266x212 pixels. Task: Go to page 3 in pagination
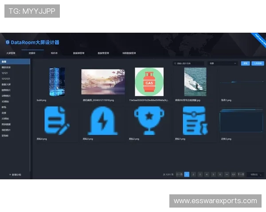tap(200, 174)
